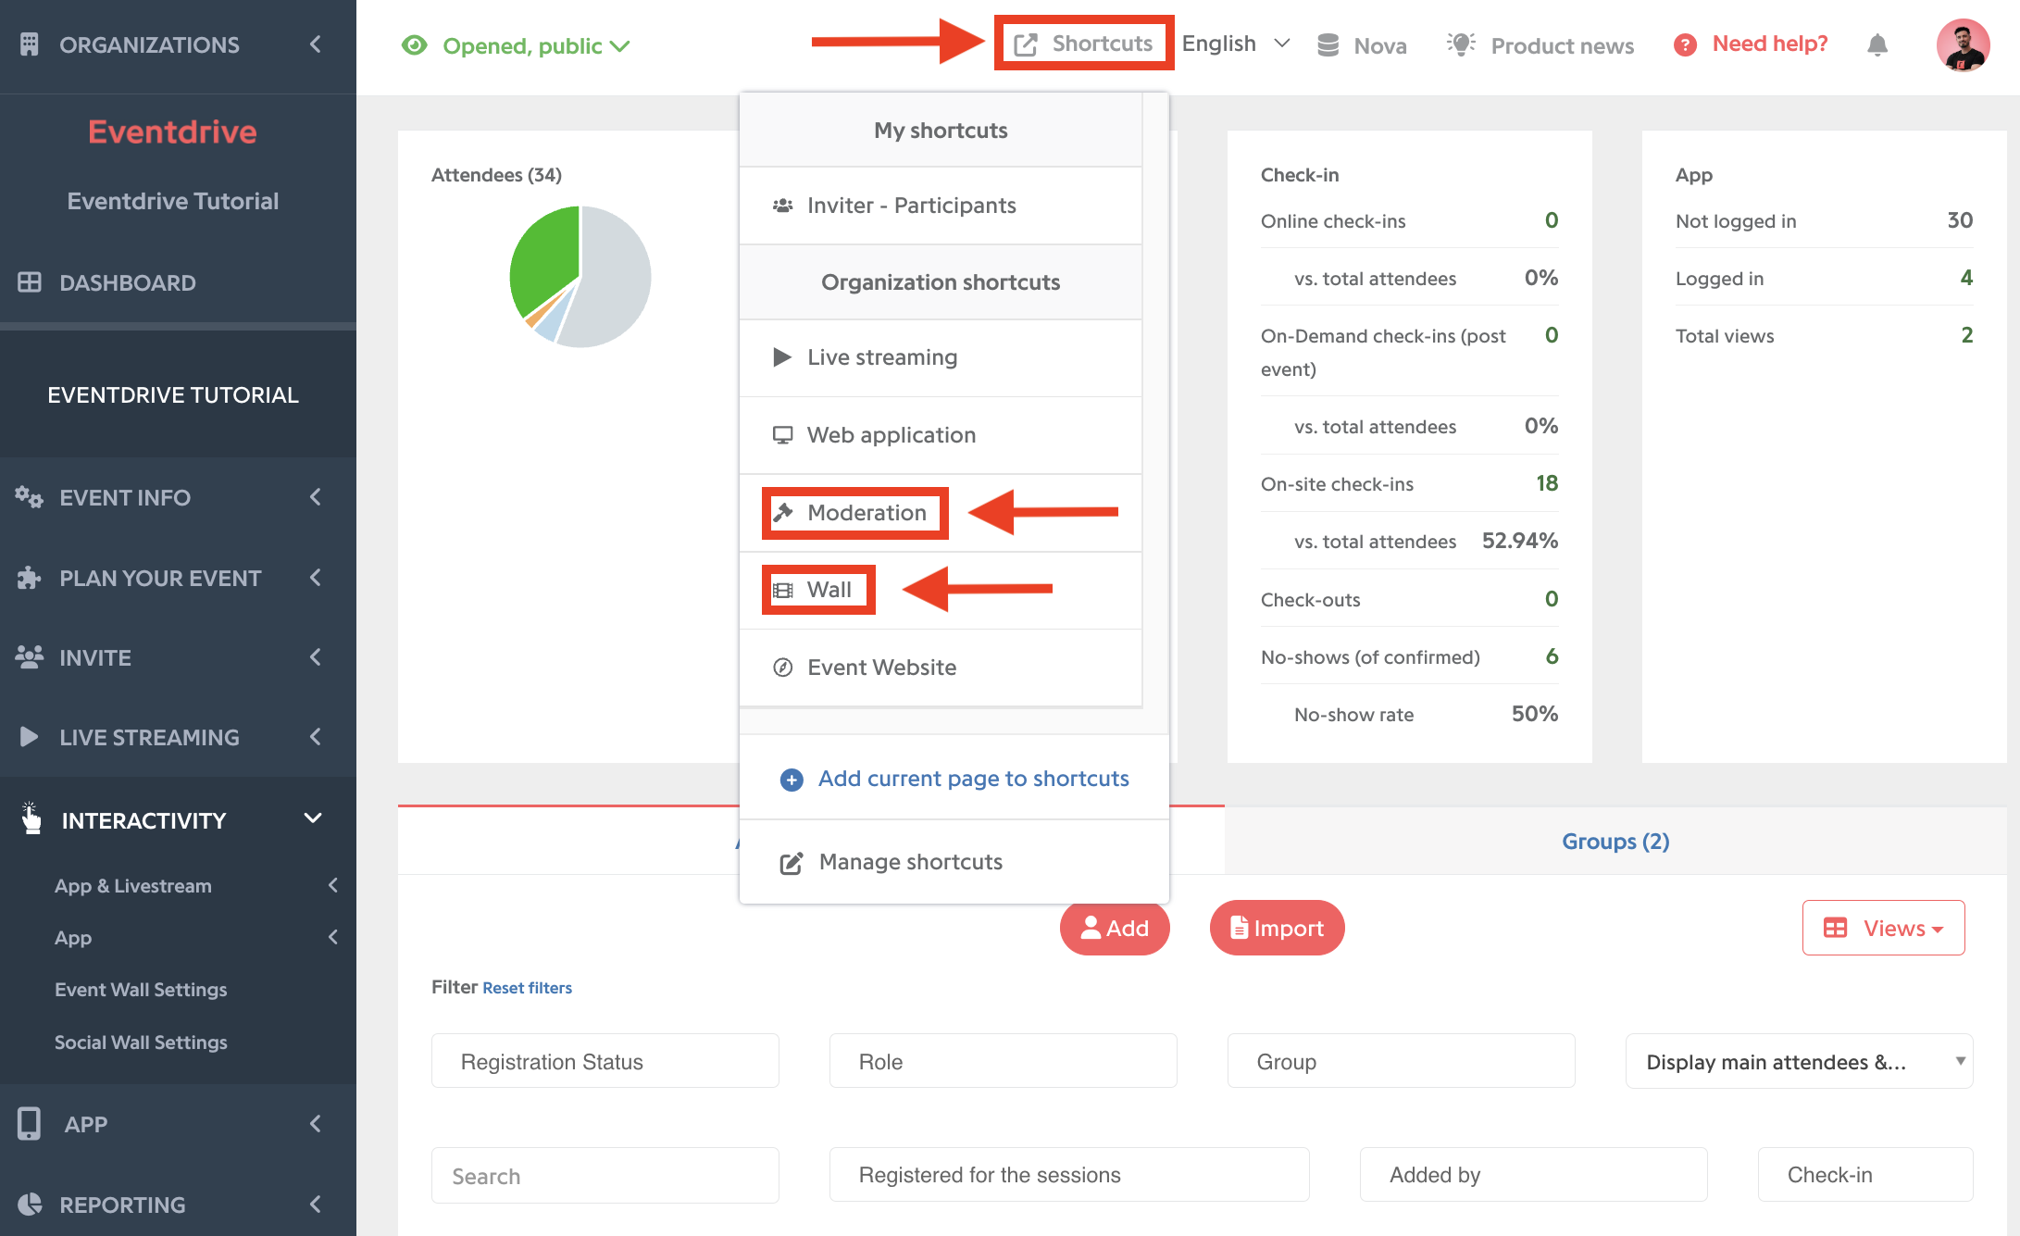Click the red Import button

(x=1277, y=928)
